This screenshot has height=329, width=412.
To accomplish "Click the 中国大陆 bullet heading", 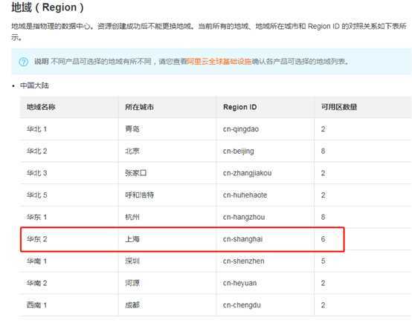I will 34,85.
